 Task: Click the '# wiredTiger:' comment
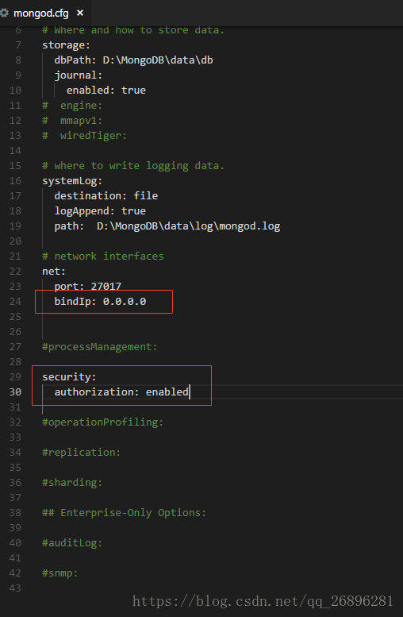[x=85, y=135]
